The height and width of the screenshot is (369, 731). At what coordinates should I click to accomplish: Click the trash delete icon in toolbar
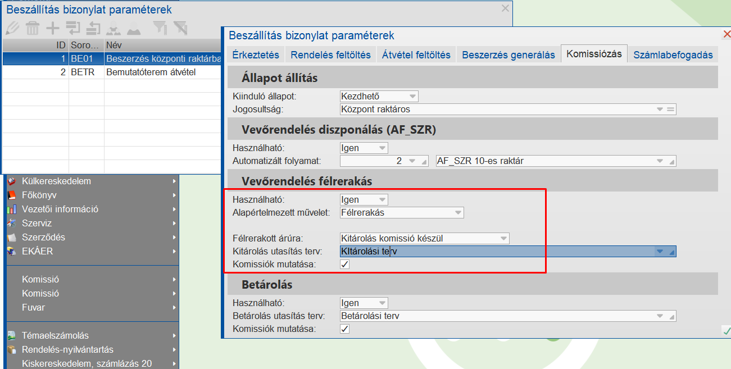click(x=33, y=27)
